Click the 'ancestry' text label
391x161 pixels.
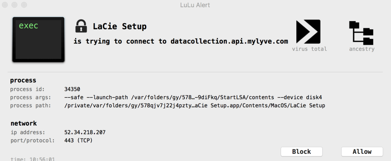362,49
